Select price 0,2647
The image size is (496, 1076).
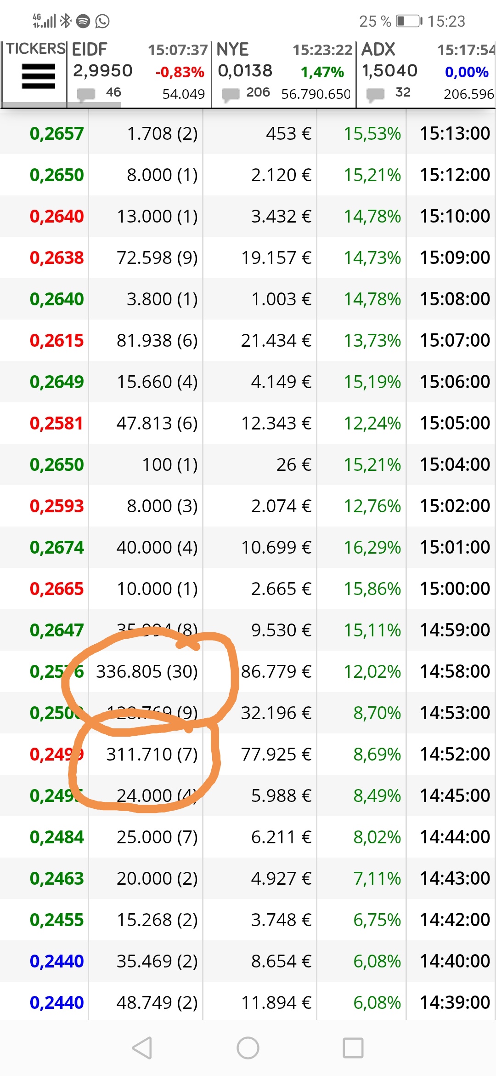tap(56, 630)
